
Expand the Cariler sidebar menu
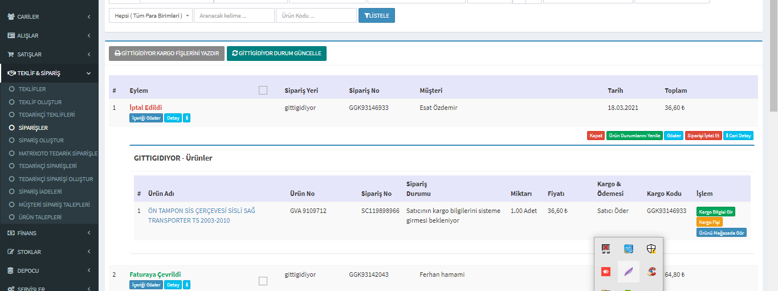tap(49, 17)
